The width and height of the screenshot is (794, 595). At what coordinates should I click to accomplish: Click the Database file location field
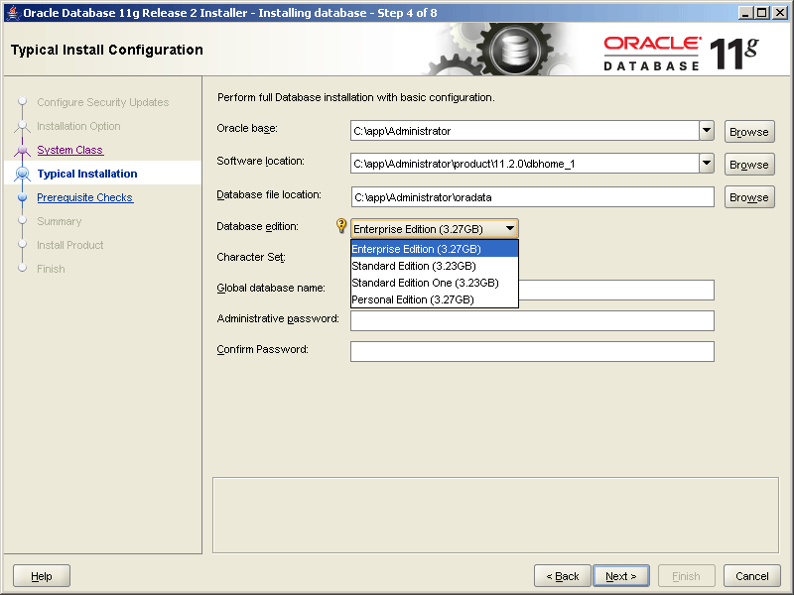(532, 196)
